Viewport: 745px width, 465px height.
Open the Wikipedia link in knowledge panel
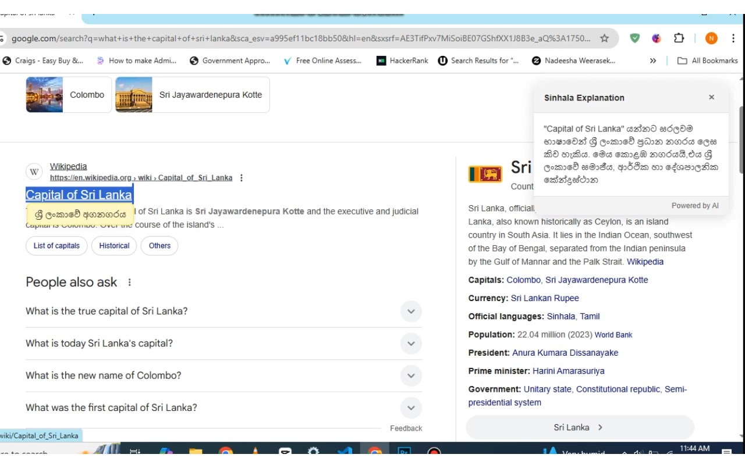click(645, 262)
